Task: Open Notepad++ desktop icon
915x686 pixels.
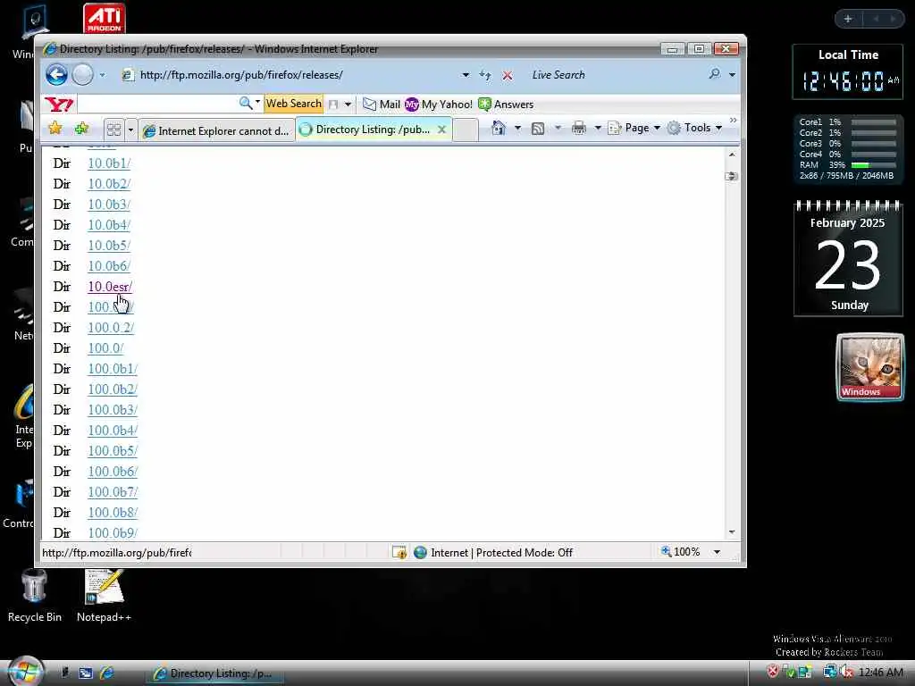Action: pyautogui.click(x=104, y=596)
